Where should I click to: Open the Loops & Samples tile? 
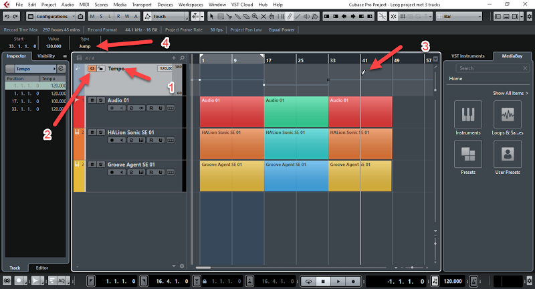tap(508, 114)
